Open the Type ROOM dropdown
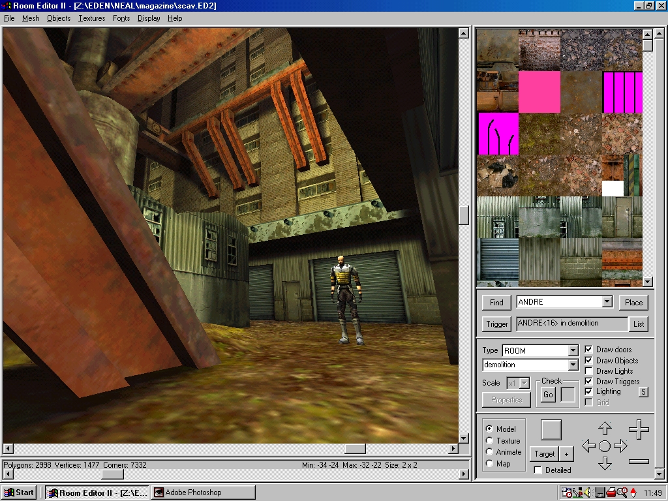668x501 pixels. pyautogui.click(x=573, y=350)
